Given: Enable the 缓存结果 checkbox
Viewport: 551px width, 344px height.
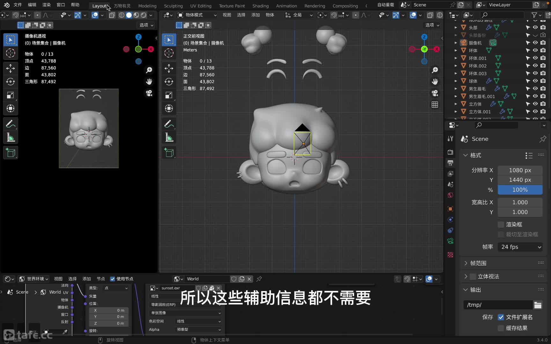Looking at the screenshot, I should [x=501, y=328].
